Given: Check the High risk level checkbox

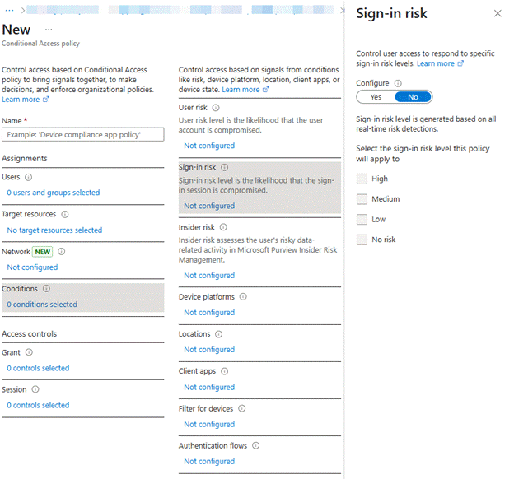Looking at the screenshot, I should click(362, 179).
